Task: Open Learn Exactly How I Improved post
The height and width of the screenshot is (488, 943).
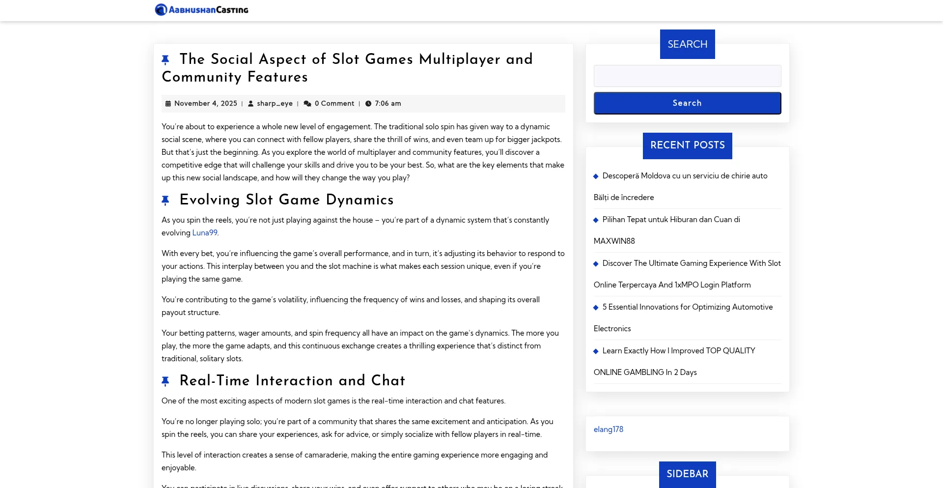Action: pyautogui.click(x=678, y=351)
